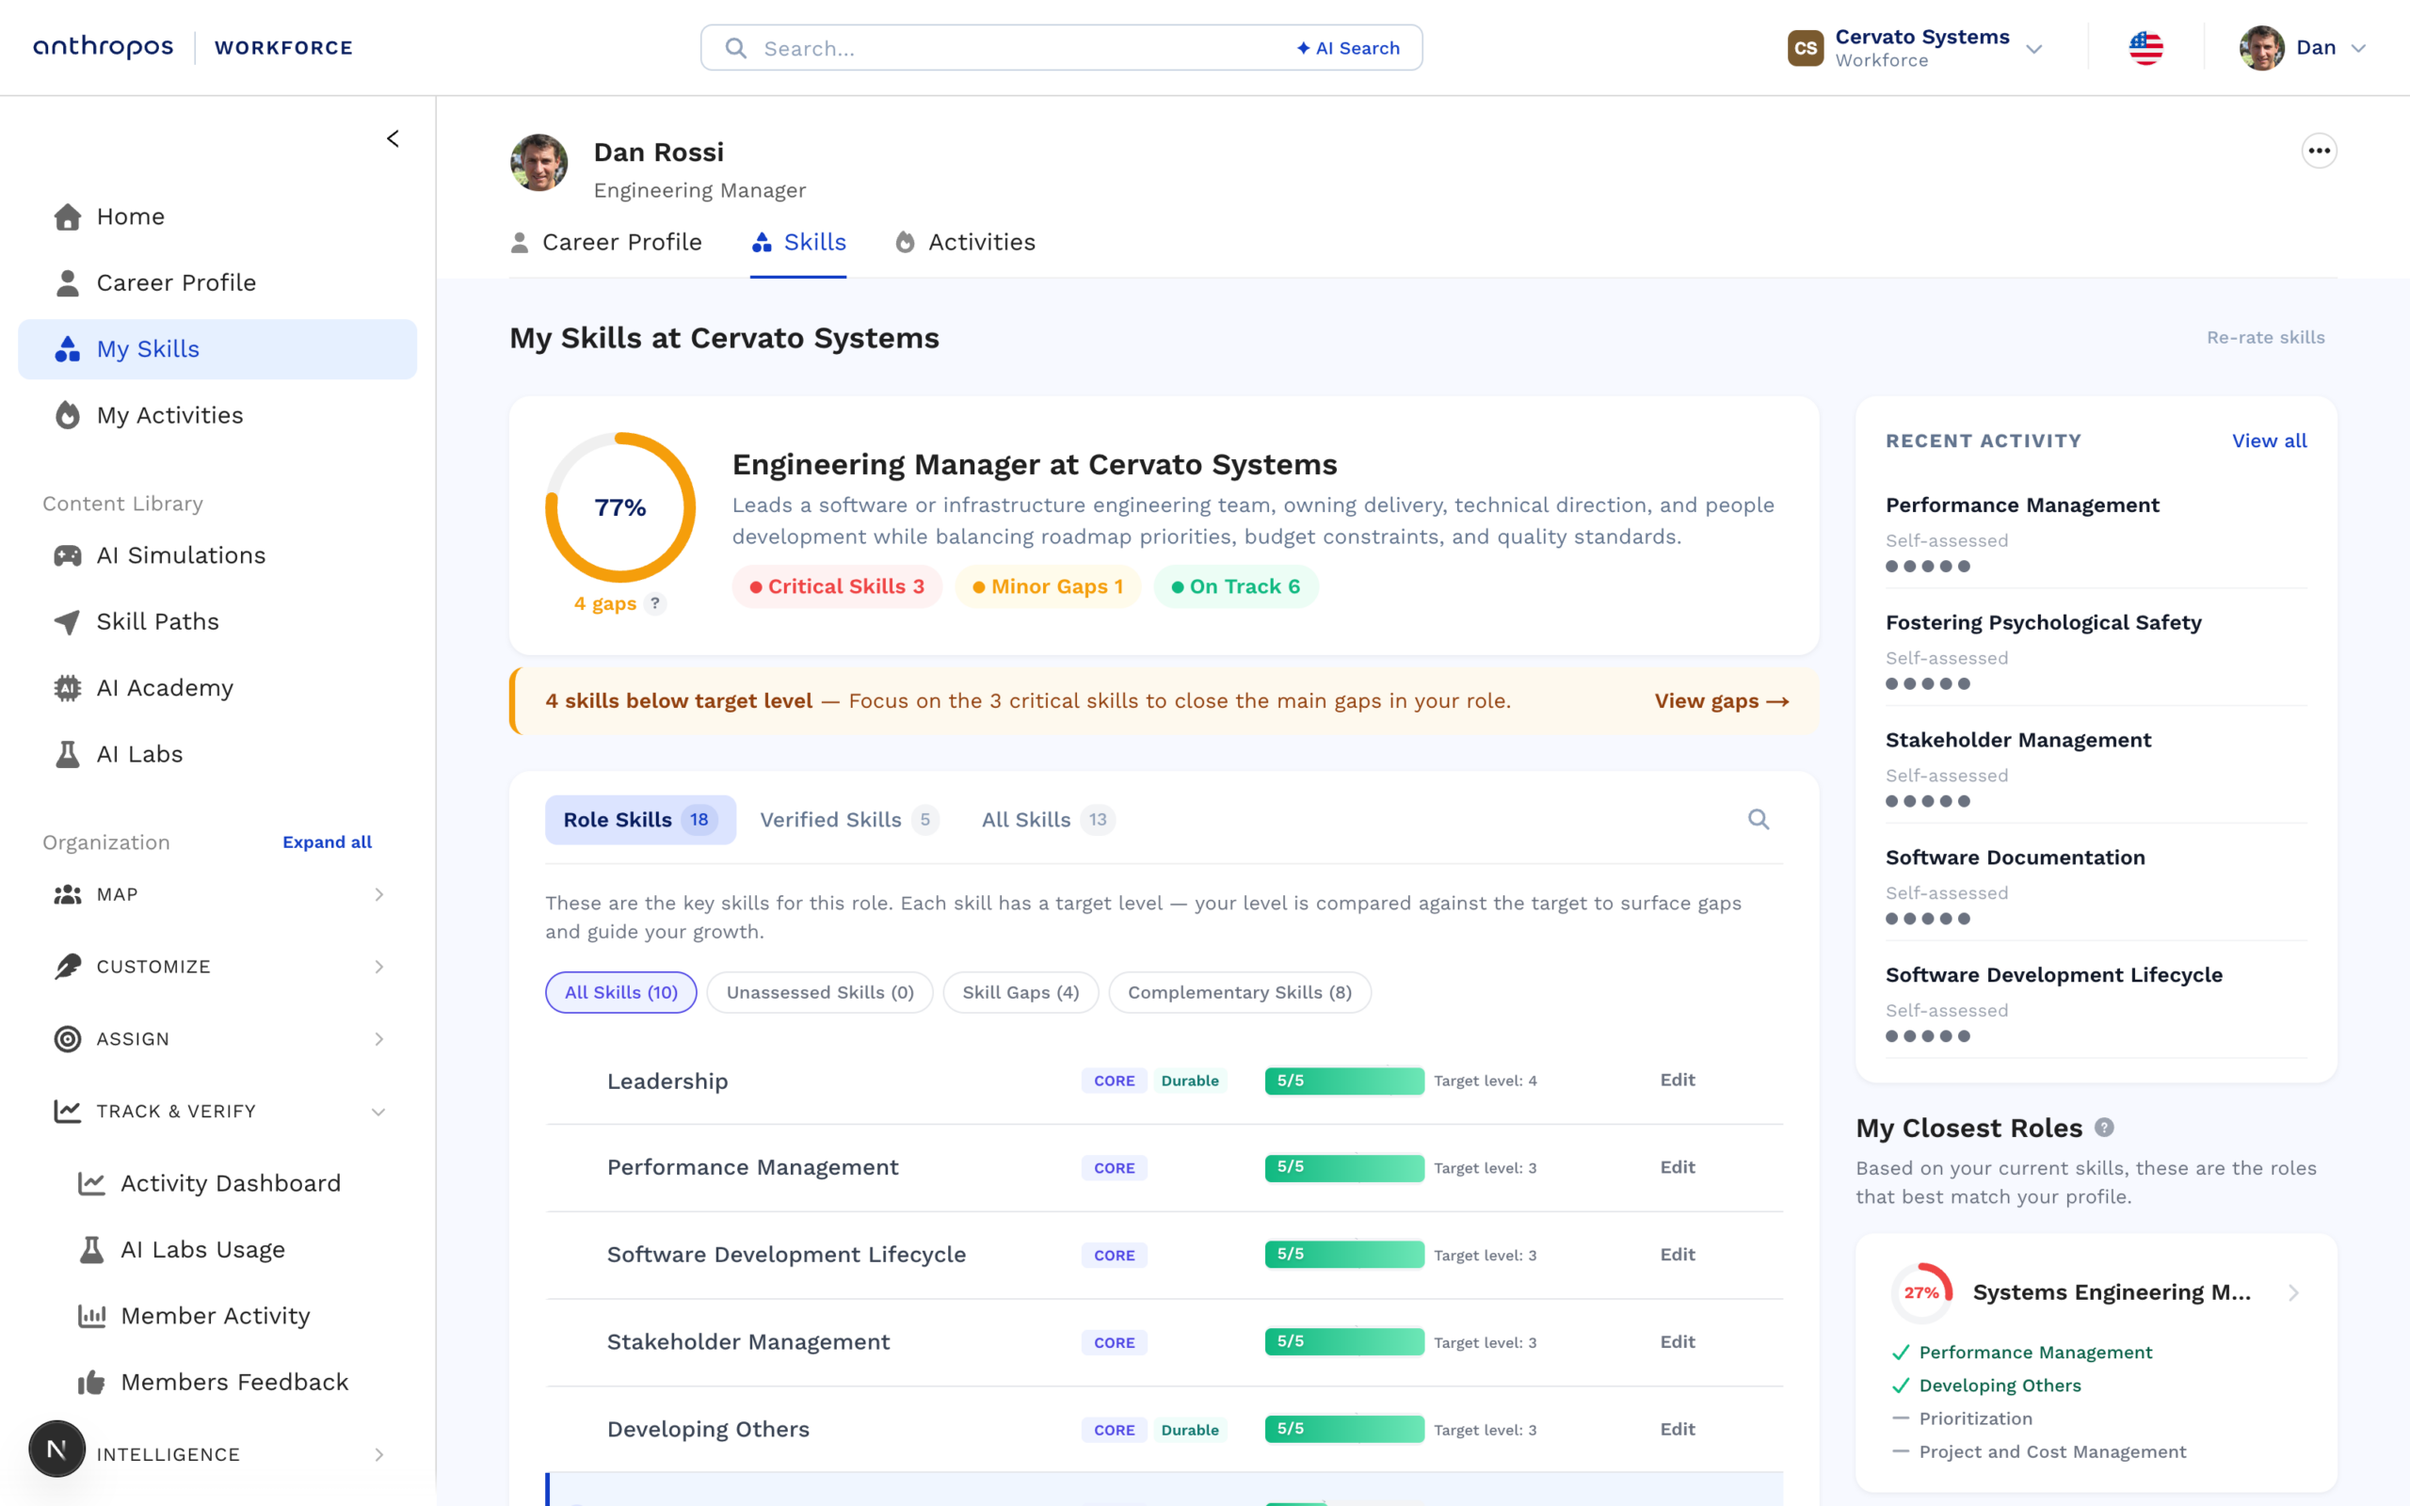Click the 77% circular progress ring

(x=620, y=507)
